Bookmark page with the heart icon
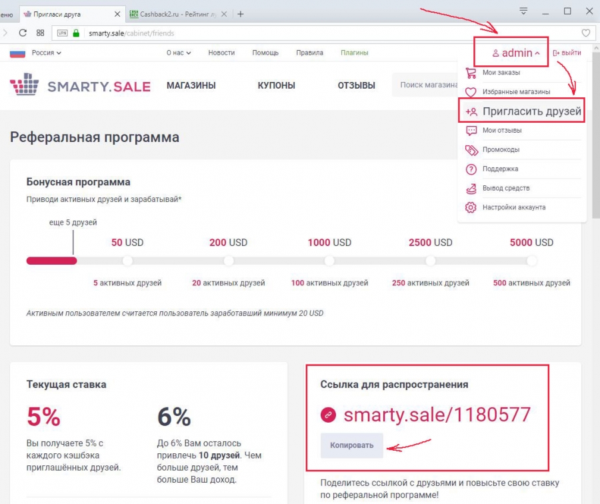This screenshot has width=600, height=504. [x=585, y=33]
